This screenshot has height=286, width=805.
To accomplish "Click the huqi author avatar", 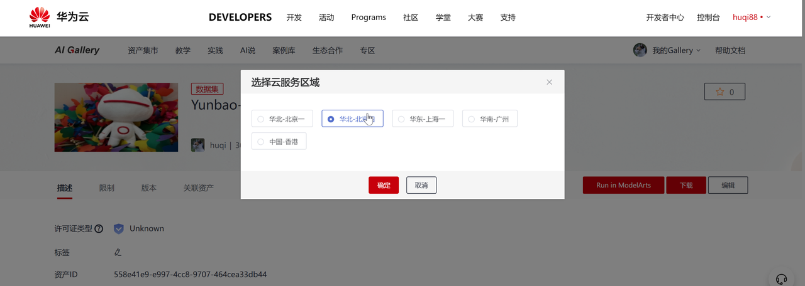I will pos(198,145).
